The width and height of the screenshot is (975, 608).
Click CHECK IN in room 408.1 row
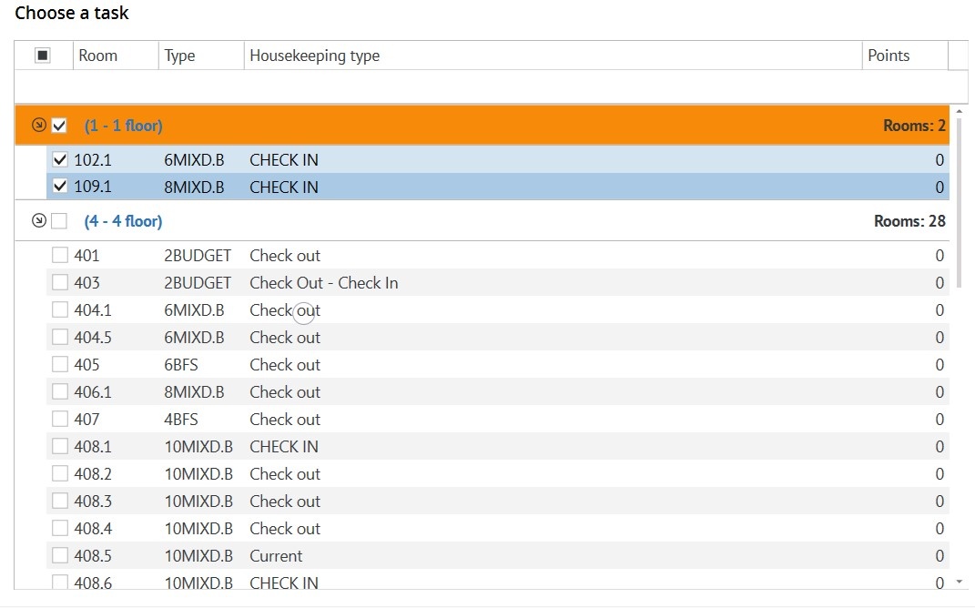[283, 447]
